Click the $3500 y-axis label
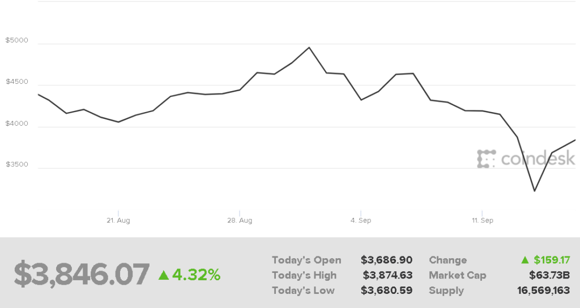Image resolution: width=580 pixels, height=308 pixels. (x=16, y=165)
